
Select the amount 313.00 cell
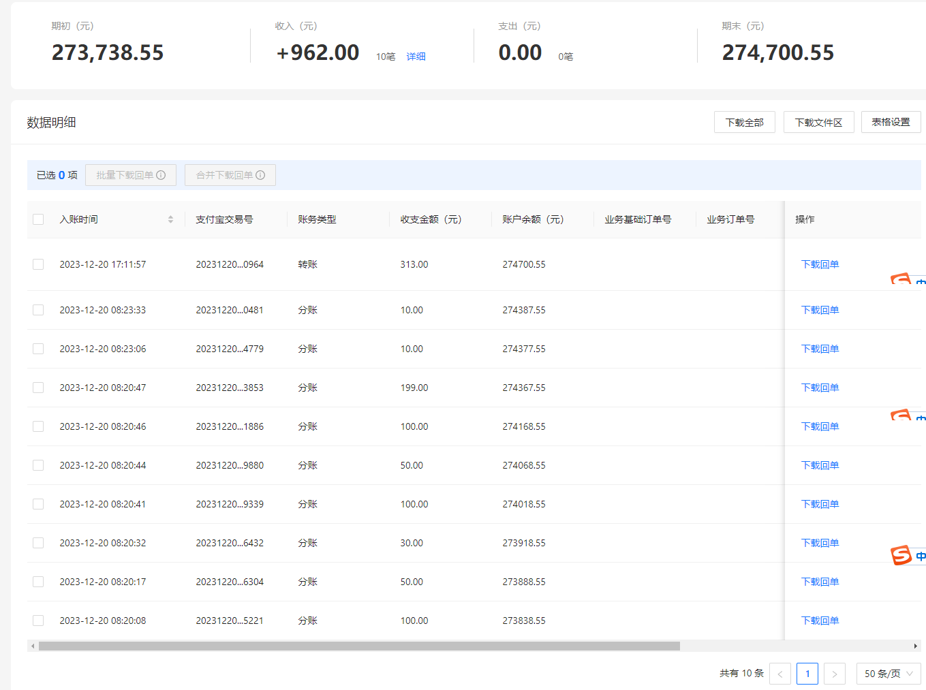click(414, 264)
